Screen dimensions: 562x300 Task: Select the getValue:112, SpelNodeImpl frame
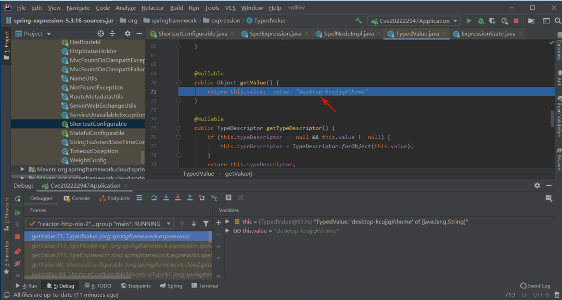118,245
